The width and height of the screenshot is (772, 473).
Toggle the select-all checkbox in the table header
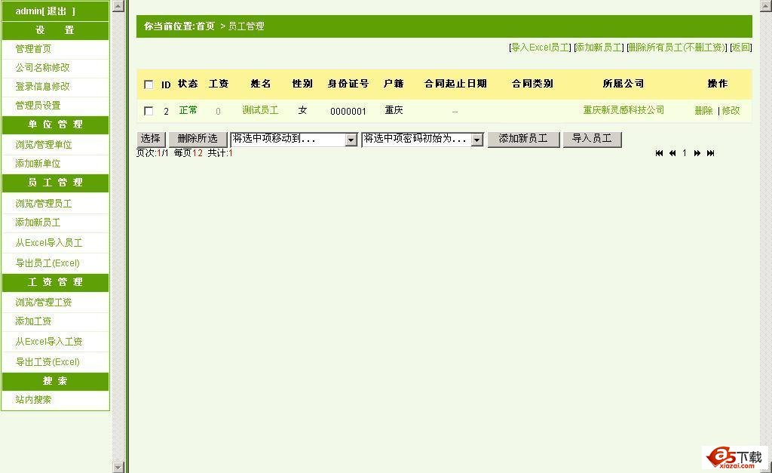pos(148,84)
